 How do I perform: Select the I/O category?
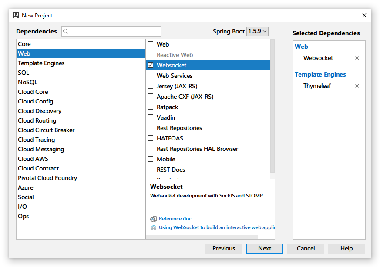pos(81,207)
